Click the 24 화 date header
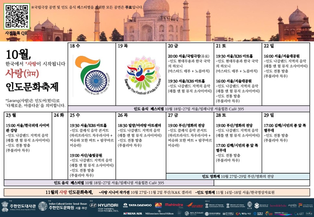 [x=59, y=115]
